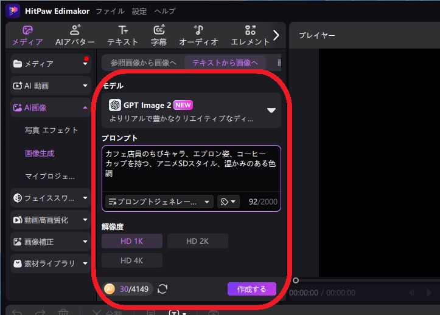Open the tag icon dropdown in prompt box
The width and height of the screenshot is (440, 315).
click(x=228, y=202)
